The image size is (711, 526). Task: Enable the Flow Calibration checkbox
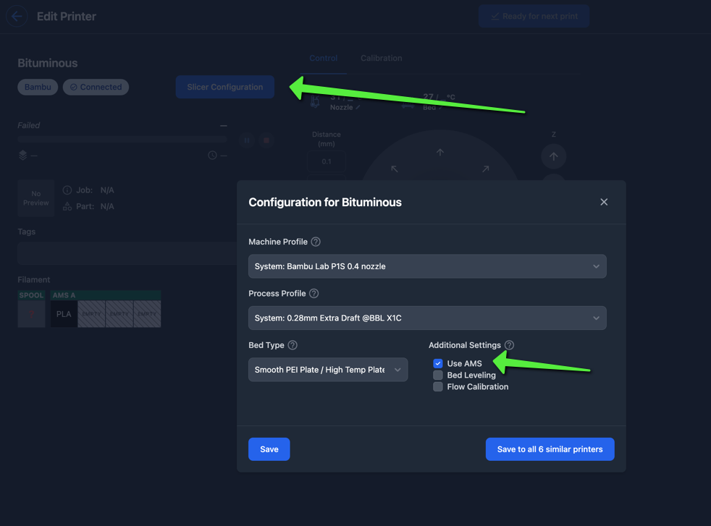(438, 387)
